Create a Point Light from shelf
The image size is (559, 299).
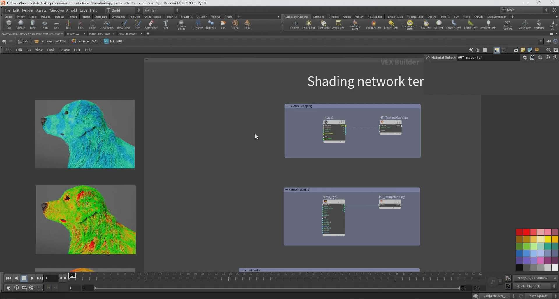tap(308, 24)
